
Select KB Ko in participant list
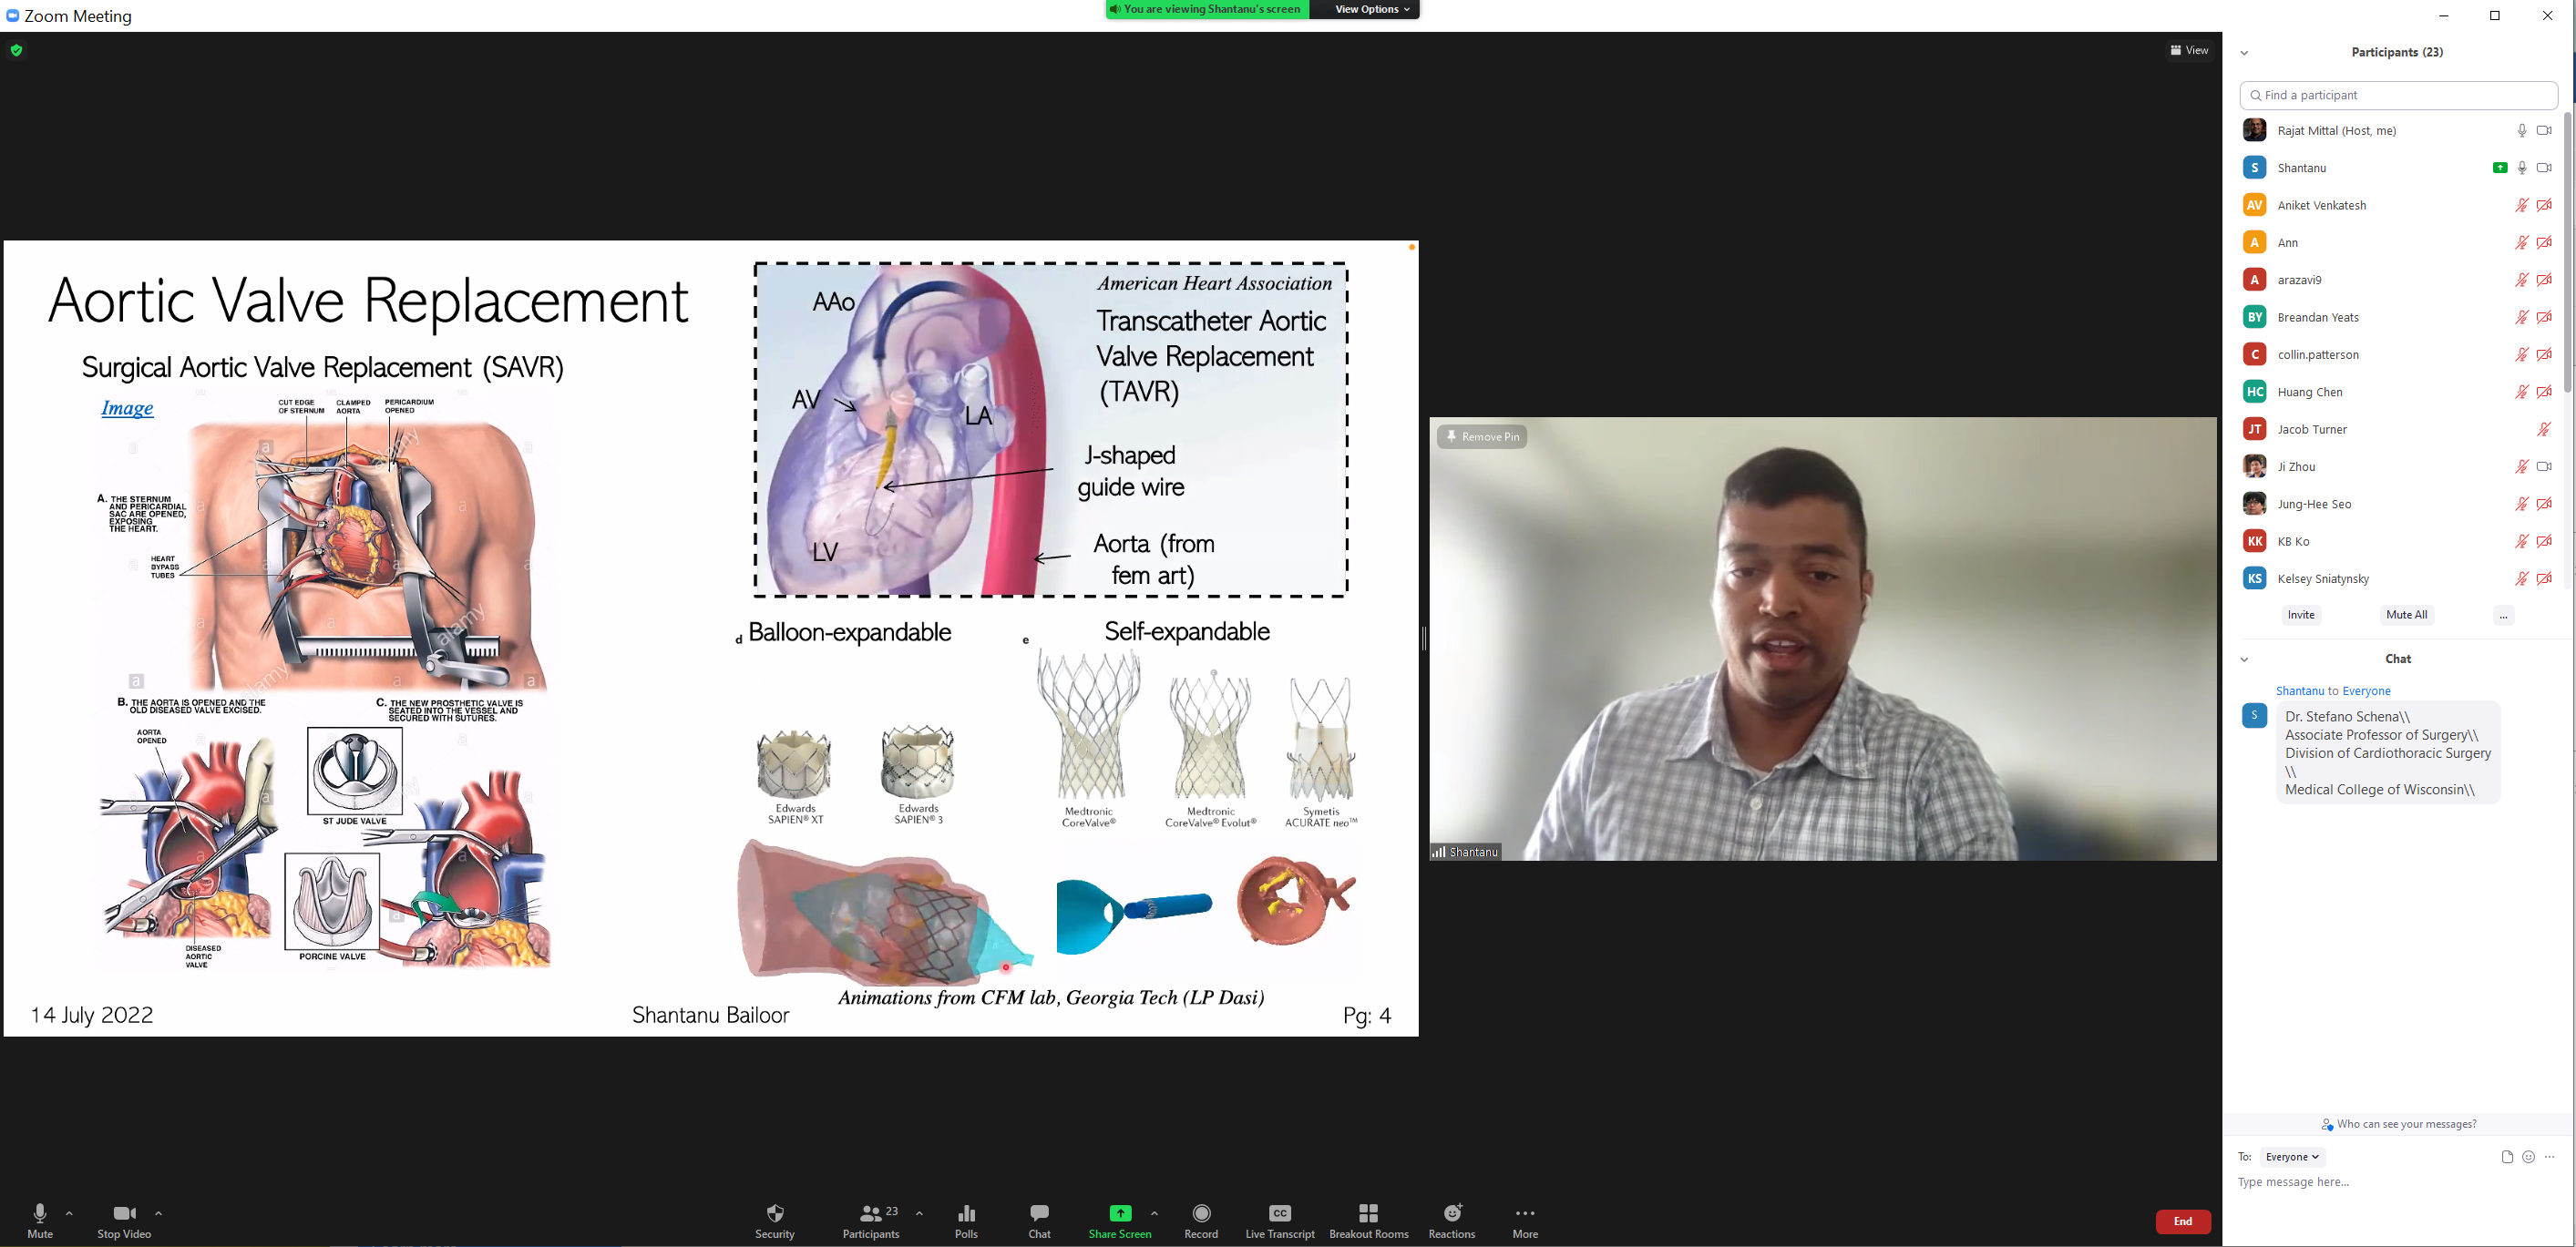[x=2397, y=541]
